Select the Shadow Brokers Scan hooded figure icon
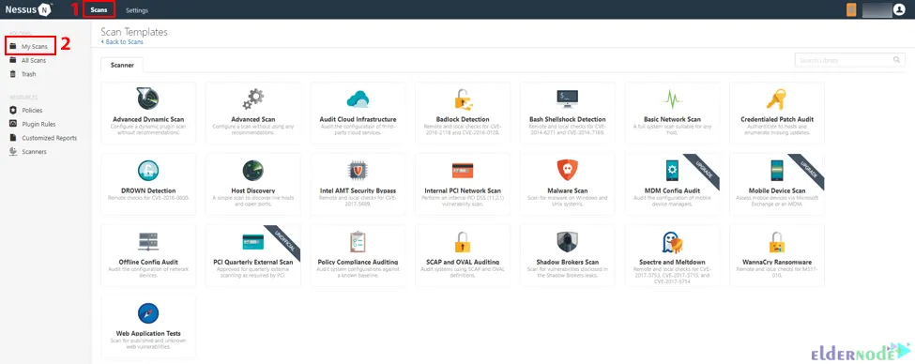The height and width of the screenshot is (364, 915). (x=567, y=241)
